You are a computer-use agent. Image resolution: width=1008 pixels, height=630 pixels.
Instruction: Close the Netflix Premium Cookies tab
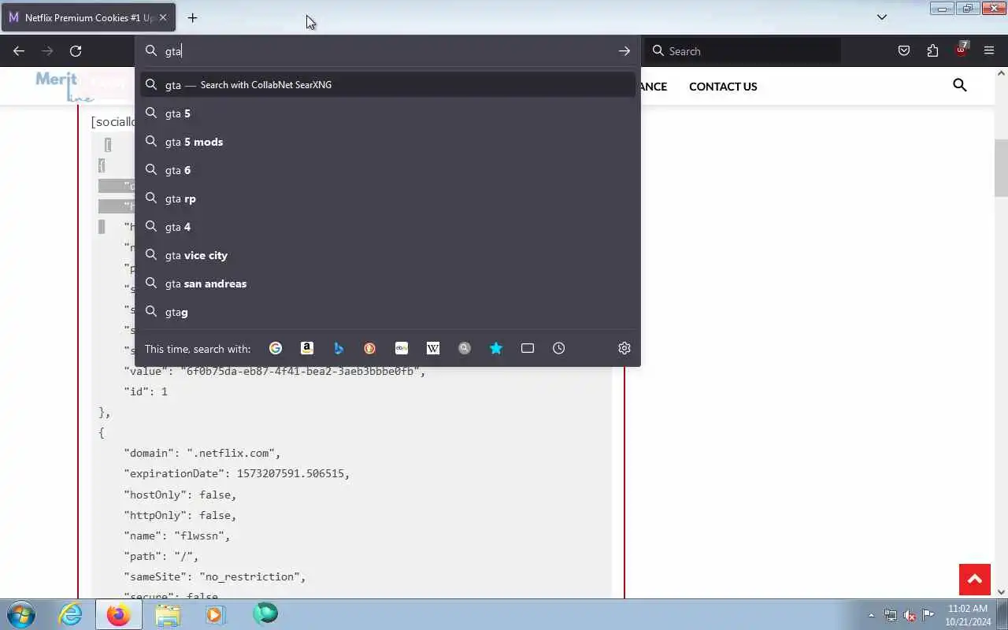(163, 17)
